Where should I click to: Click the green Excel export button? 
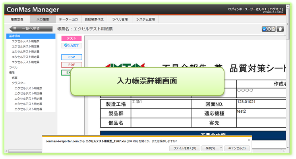pos(66,72)
